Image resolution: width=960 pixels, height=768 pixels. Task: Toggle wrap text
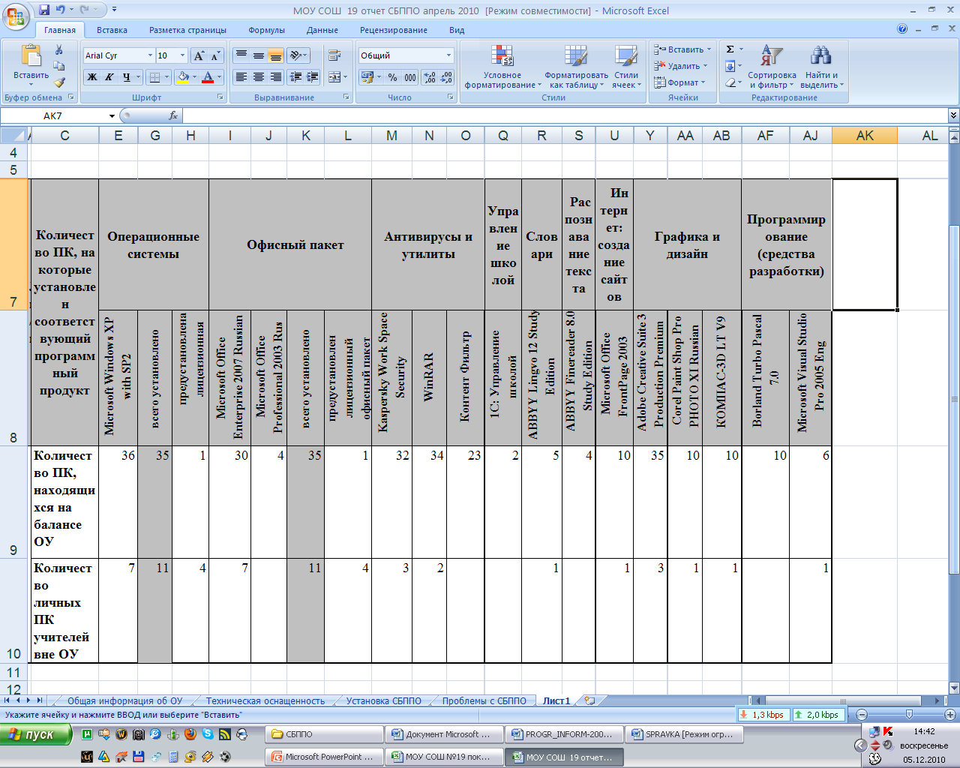(x=334, y=55)
